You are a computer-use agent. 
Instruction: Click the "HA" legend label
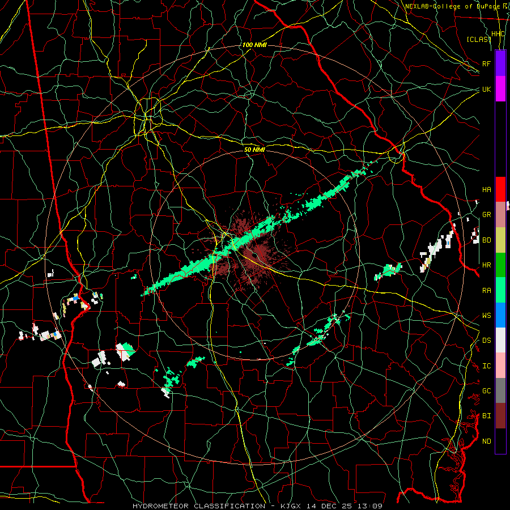[x=486, y=190]
